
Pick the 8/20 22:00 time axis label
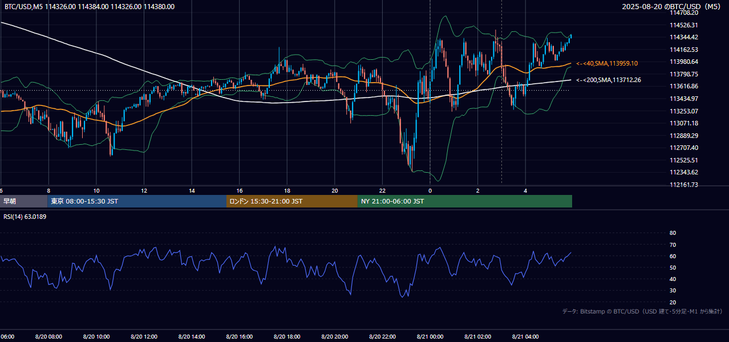tap(382, 337)
